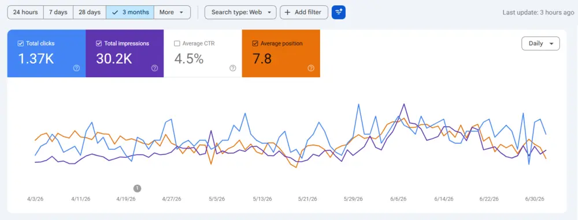Select the 7 days date range
This screenshot has width=578, height=220.
click(x=58, y=12)
